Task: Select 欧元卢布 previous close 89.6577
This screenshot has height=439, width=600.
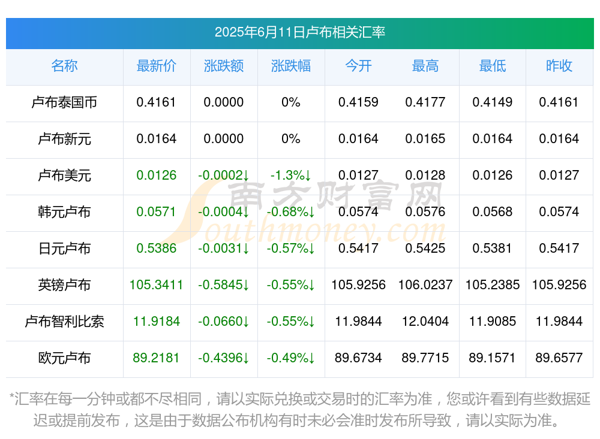Action: click(x=559, y=358)
